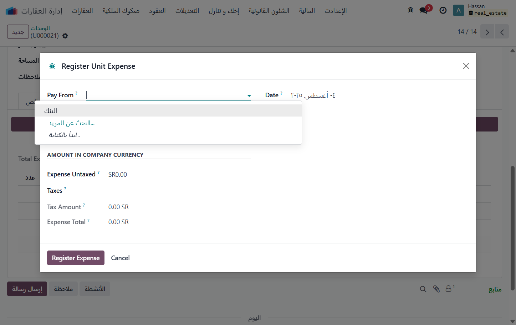Click the الوحدات breadcrumb link
Viewport: 516px width, 325px height.
click(40, 28)
